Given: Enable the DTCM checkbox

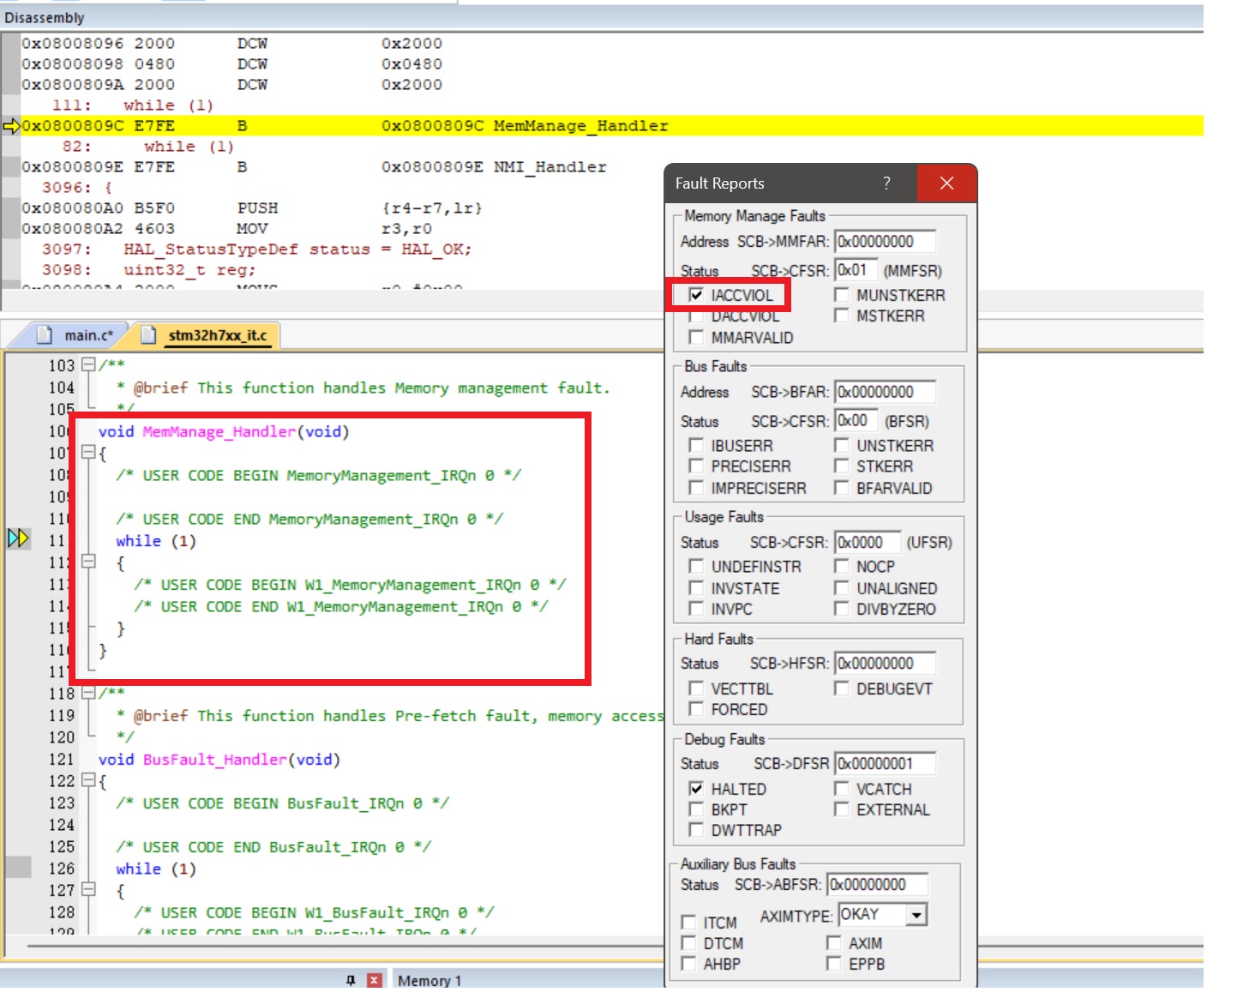Looking at the screenshot, I should click(688, 943).
